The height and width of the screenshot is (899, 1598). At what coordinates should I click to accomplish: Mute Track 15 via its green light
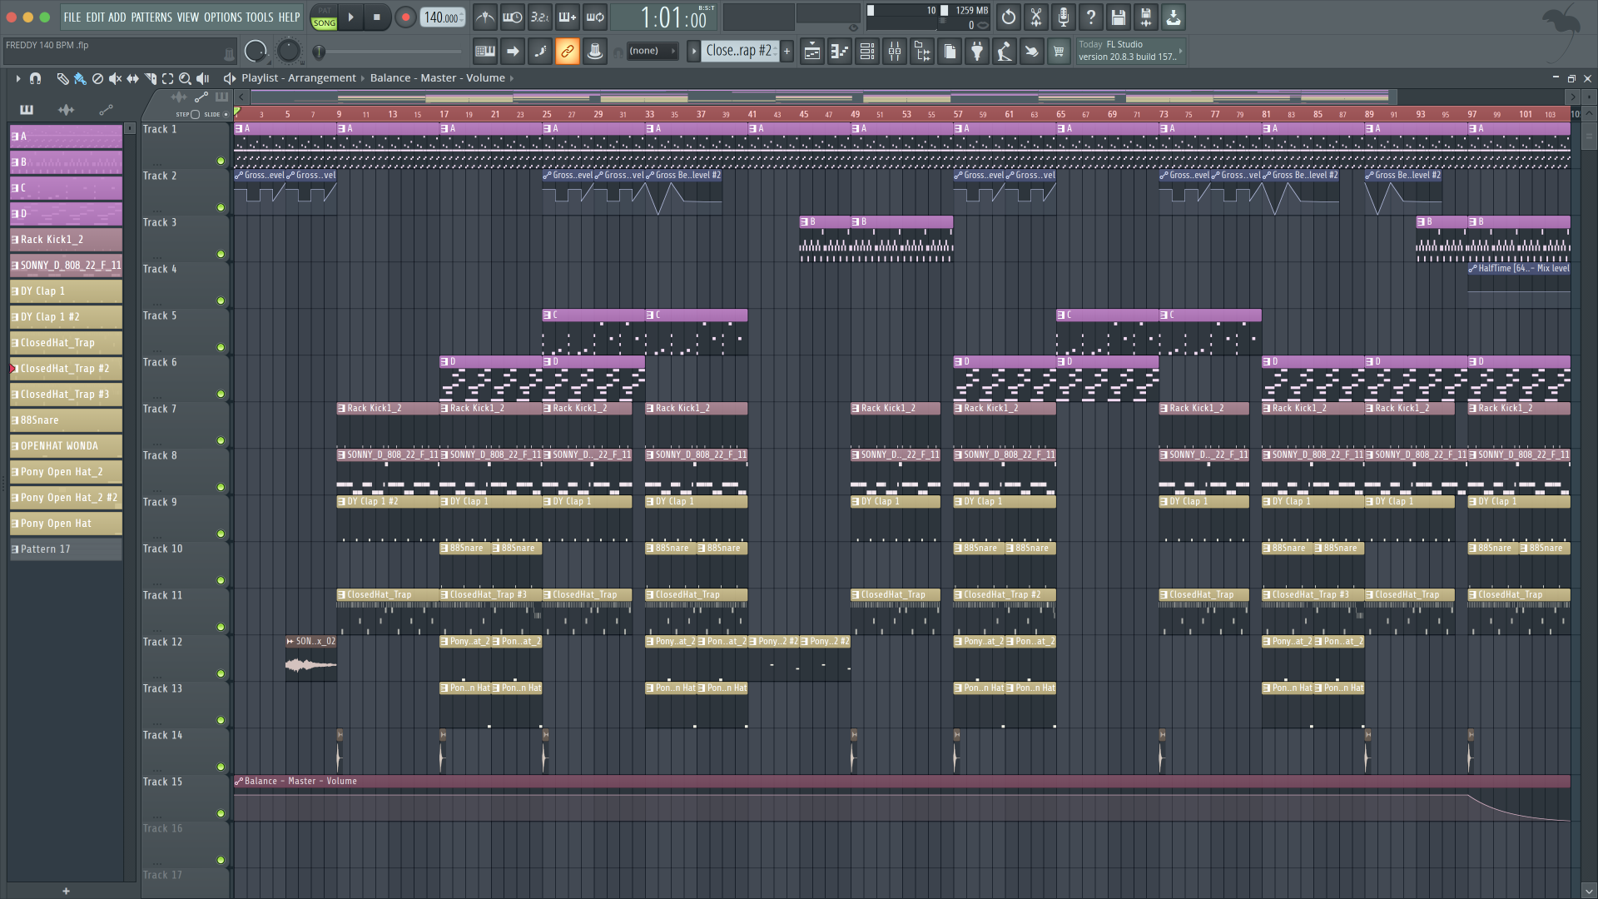221,813
